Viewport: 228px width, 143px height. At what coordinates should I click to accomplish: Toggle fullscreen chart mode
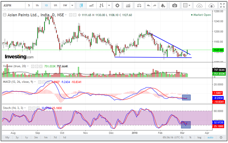pyautogui.click(x=222, y=6)
